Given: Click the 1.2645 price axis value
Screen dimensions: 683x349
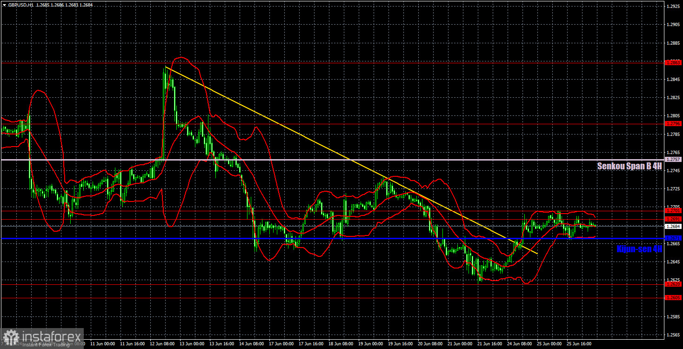Looking at the screenshot, I should pyautogui.click(x=673, y=262).
